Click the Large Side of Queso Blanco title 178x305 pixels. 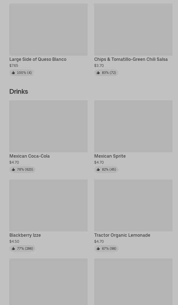click(38, 59)
